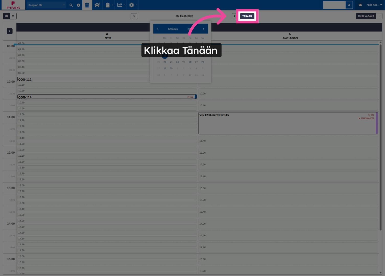Select the 13.20 slot in KEVYT,RASKAS lane

288,200
